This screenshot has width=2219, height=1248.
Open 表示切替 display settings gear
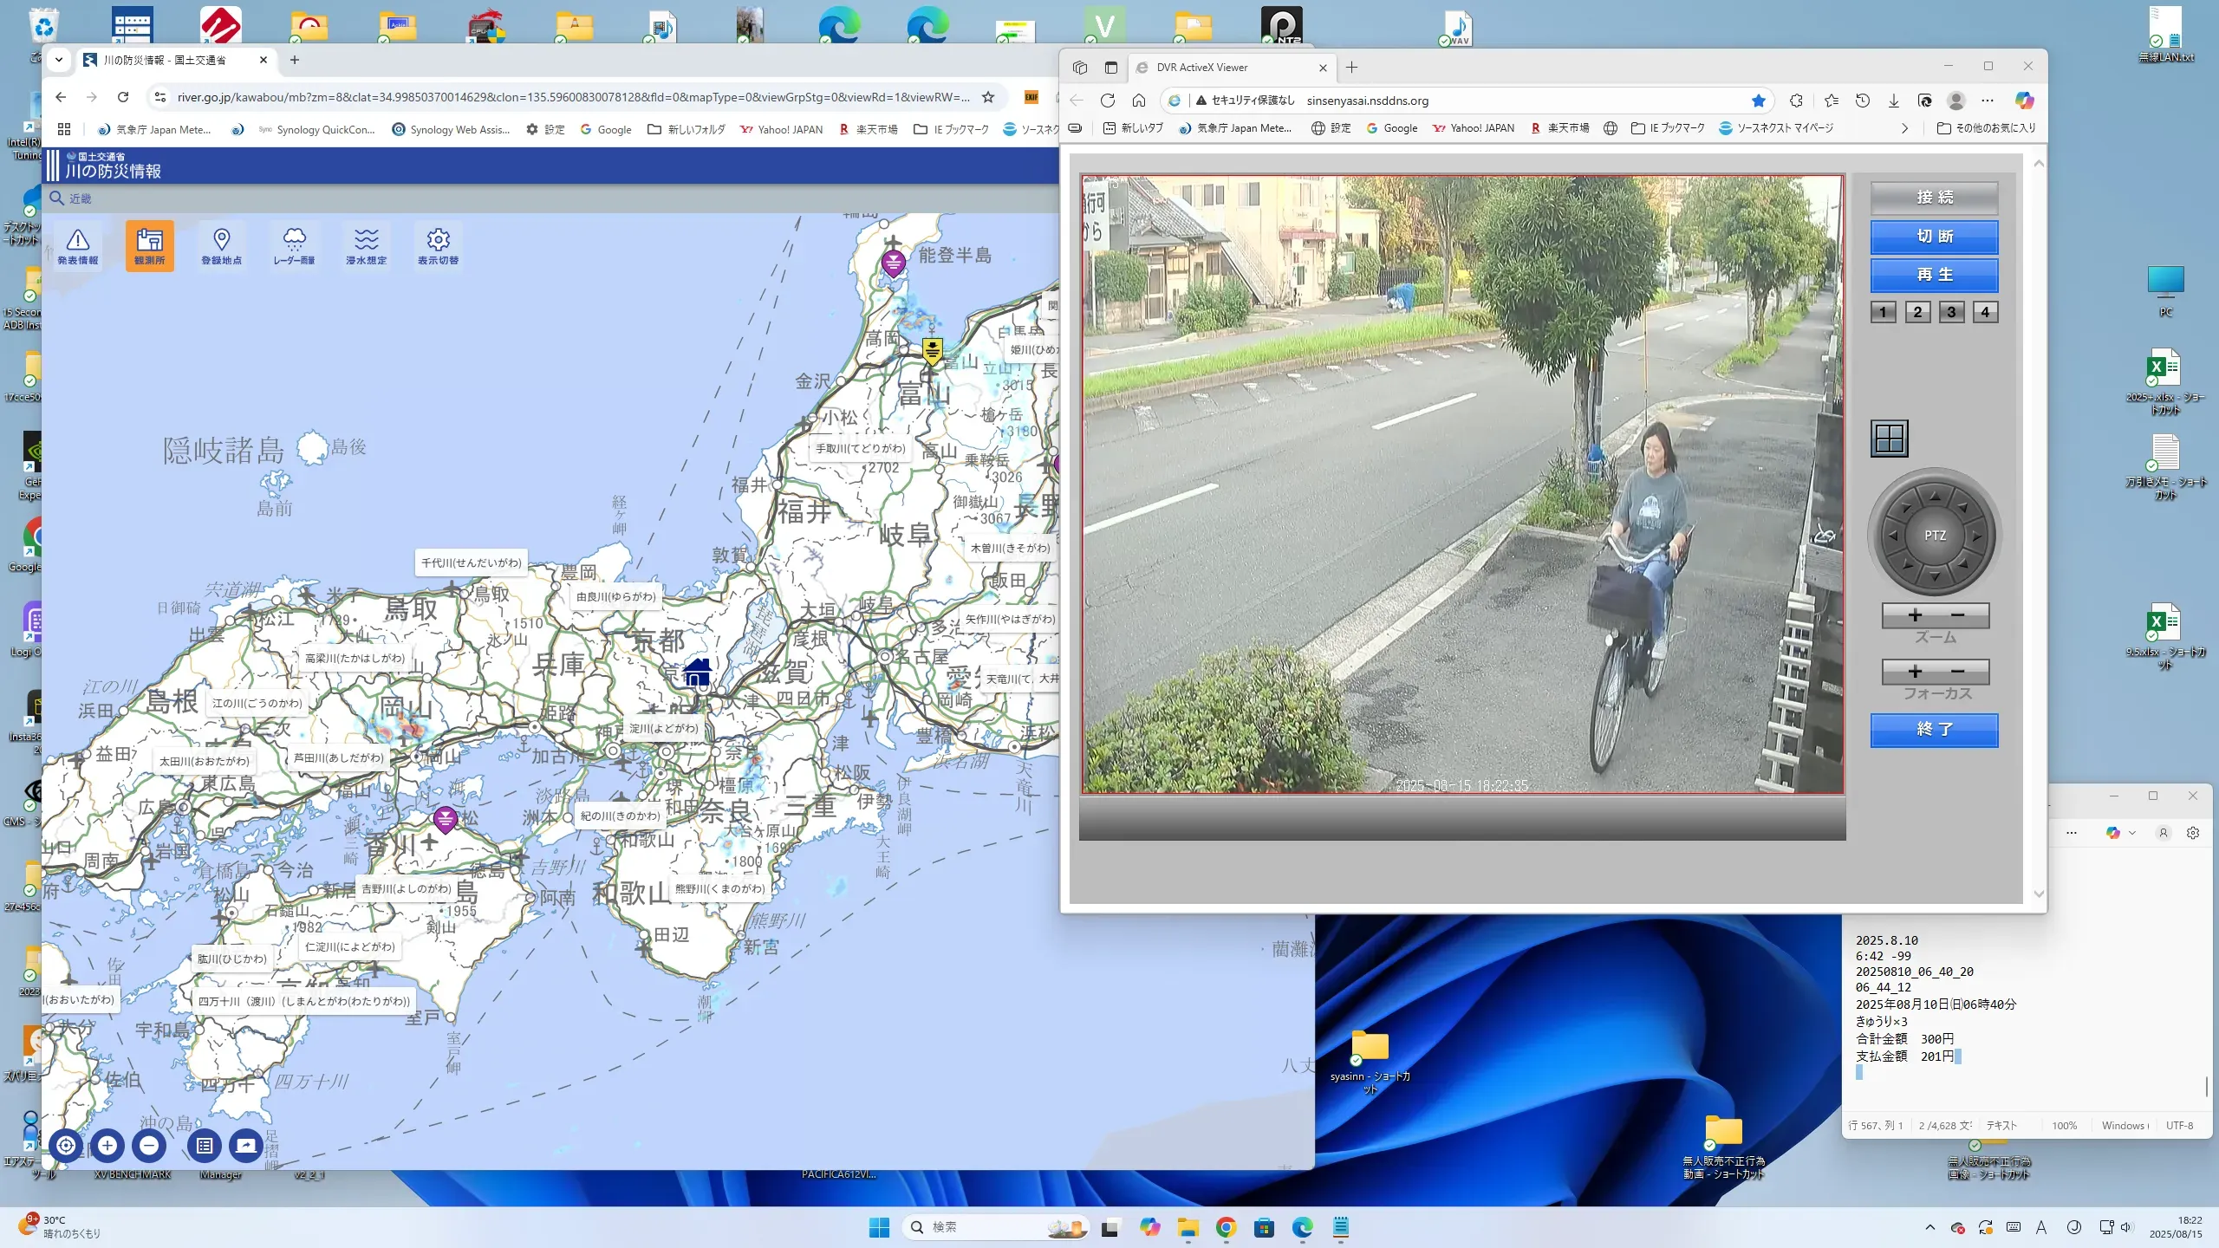438,246
